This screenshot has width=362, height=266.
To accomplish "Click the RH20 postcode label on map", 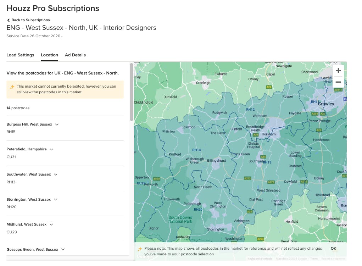I will pos(198,210).
